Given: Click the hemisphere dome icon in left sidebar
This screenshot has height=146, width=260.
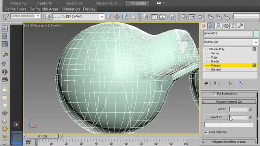Looking at the screenshot, I should pos(4,98).
